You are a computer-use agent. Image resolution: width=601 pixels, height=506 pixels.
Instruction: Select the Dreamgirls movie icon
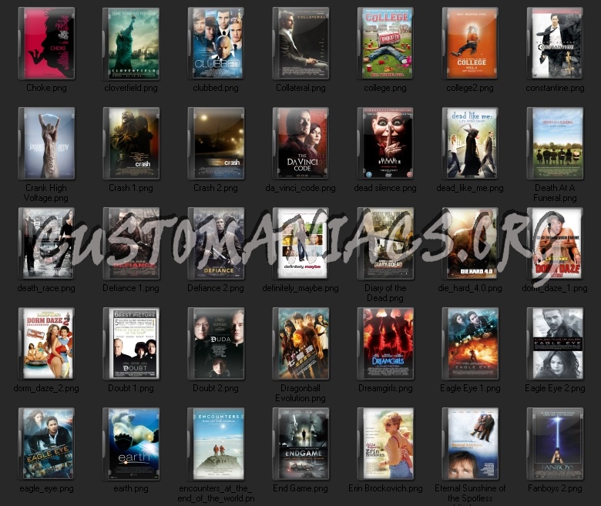click(x=385, y=343)
